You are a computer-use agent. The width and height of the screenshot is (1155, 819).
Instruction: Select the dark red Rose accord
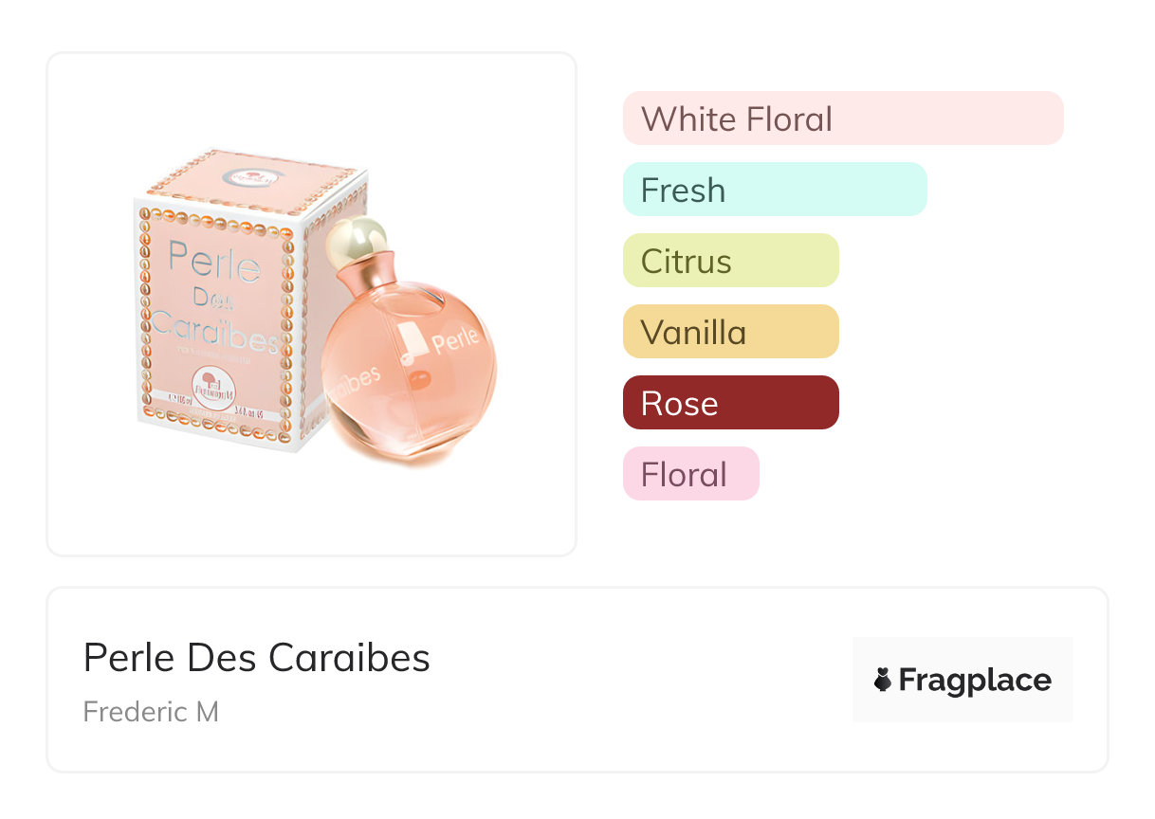tap(730, 403)
